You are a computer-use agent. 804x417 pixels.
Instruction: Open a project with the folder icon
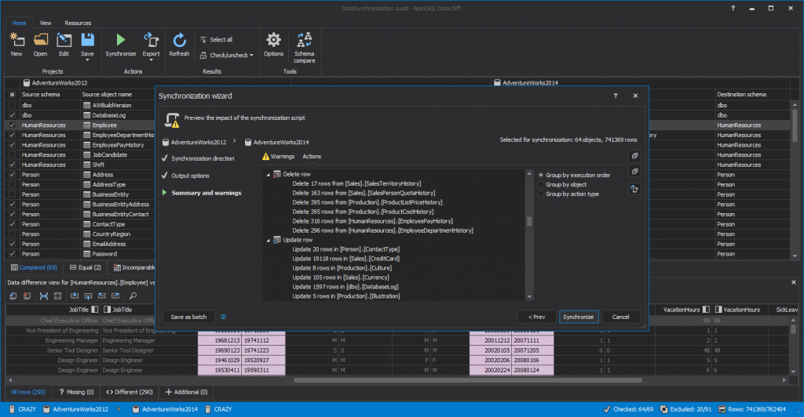41,40
